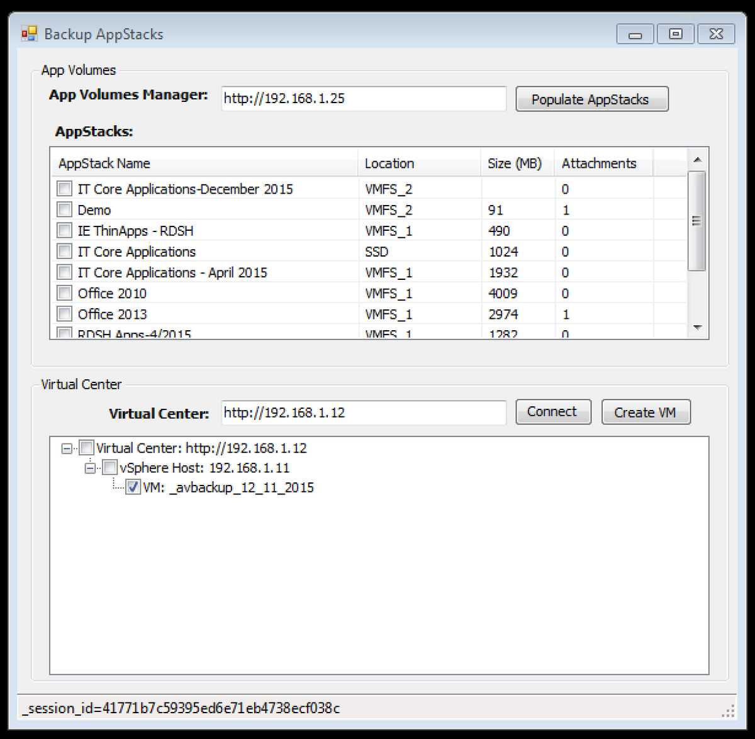The height and width of the screenshot is (739, 755).
Task: Click the SSD location cell
Action: click(x=377, y=252)
